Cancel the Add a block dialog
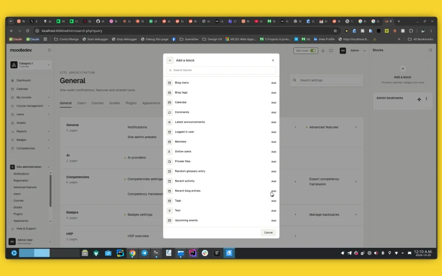The image size is (442, 276). (268, 232)
